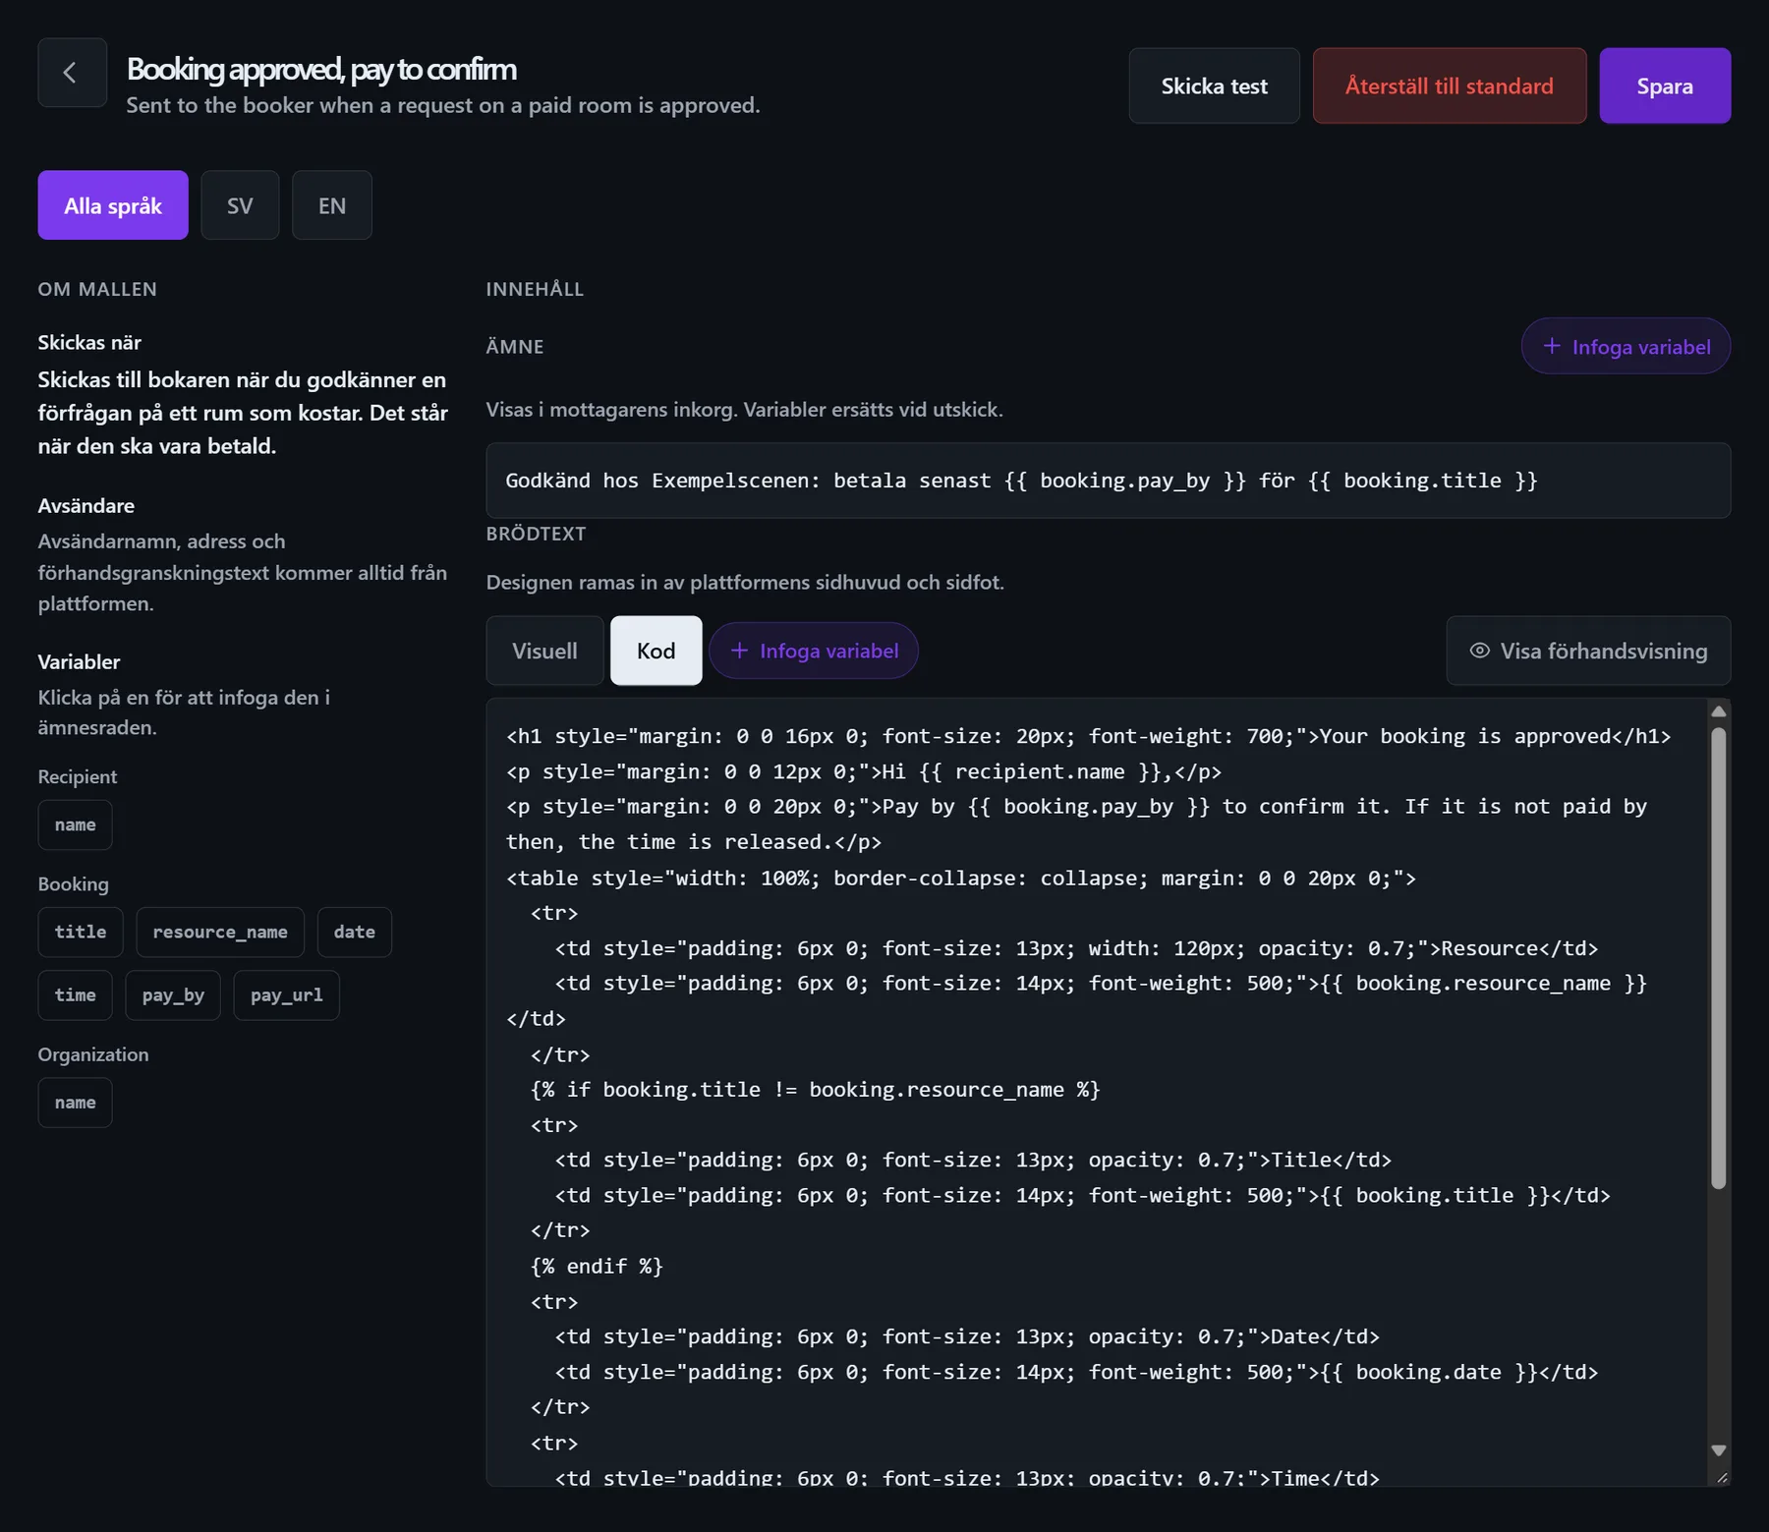The width and height of the screenshot is (1769, 1532).
Task: Click the 'BRÖDTEXT' label
Action: (536, 534)
